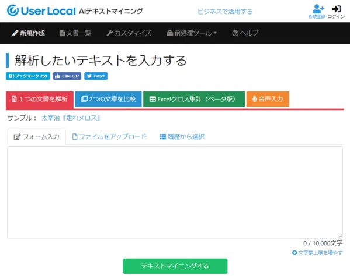
Task: Click the Twitter Tweet button
Action: (96, 76)
